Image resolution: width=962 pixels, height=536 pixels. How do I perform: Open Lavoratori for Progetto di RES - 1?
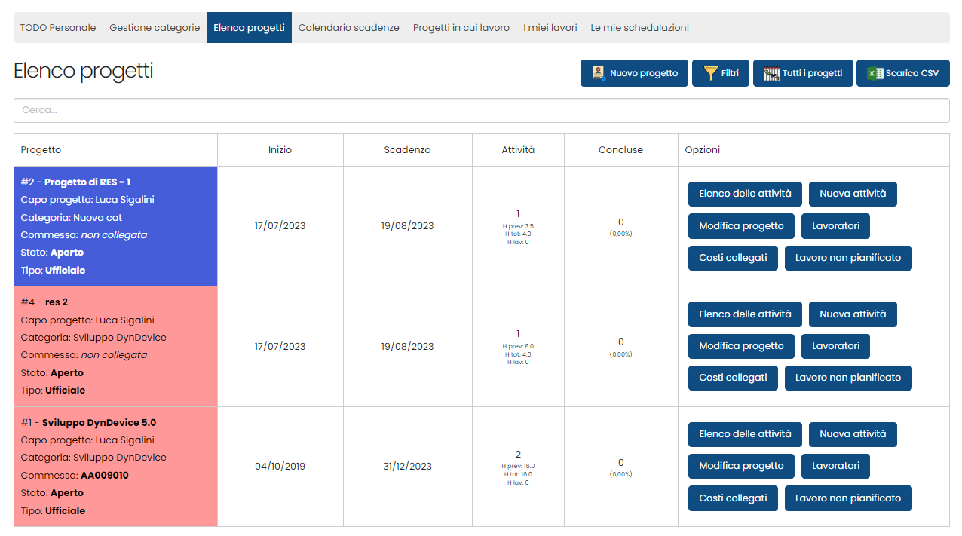point(835,226)
